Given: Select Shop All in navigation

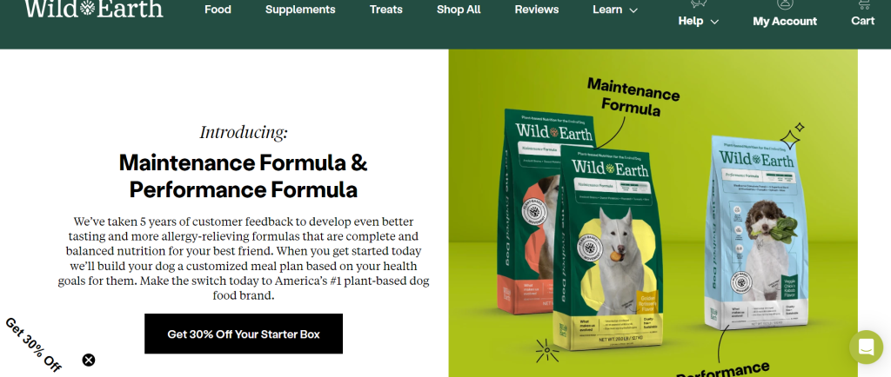Looking at the screenshot, I should pos(459,10).
